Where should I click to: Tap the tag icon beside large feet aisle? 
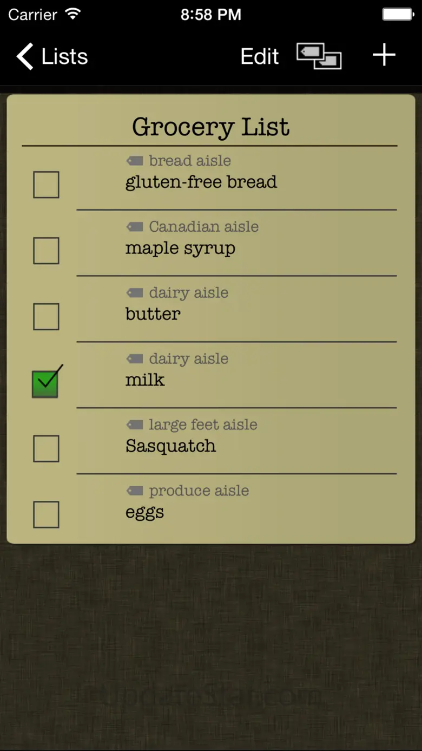point(135,425)
